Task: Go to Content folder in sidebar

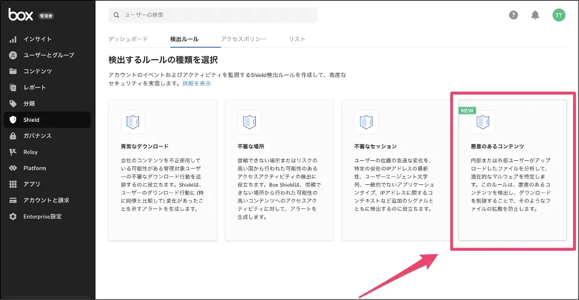Action: (37, 71)
